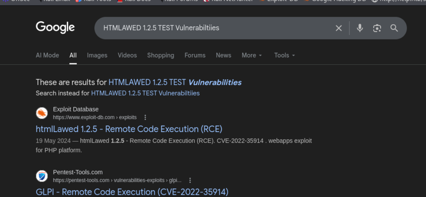The image size is (426, 197).
Task: Show results in the News tab
Action: [223, 55]
